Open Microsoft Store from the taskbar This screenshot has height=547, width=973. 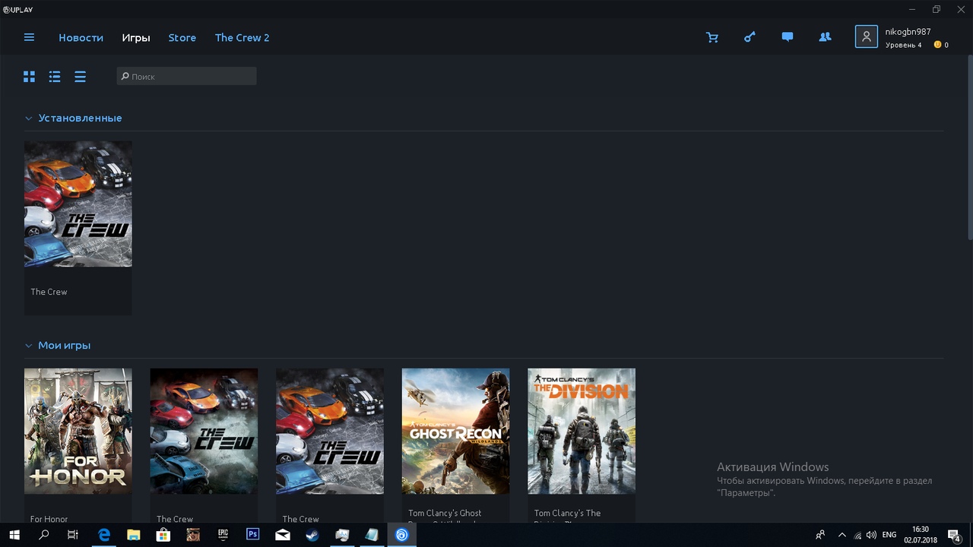(x=163, y=535)
